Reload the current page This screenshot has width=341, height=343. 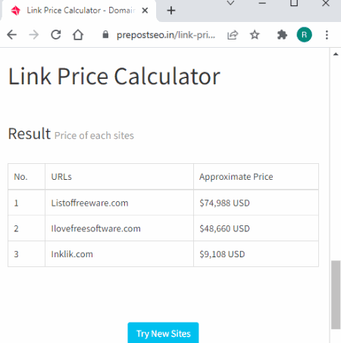point(56,35)
